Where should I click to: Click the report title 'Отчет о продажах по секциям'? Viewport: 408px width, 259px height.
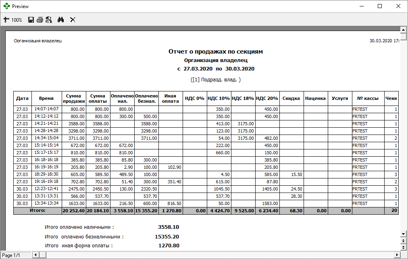pos(215,52)
